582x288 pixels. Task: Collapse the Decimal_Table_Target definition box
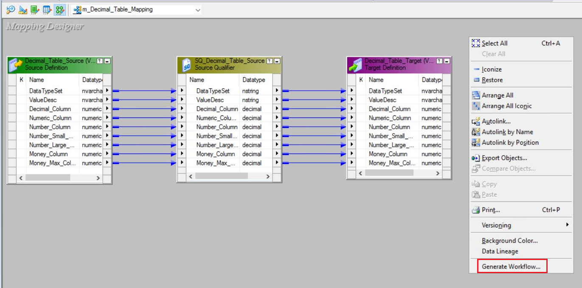[x=447, y=61]
